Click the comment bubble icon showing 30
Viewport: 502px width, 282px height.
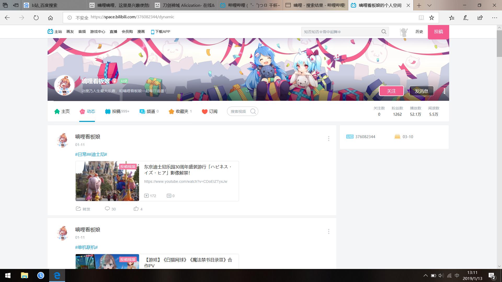[x=107, y=209]
